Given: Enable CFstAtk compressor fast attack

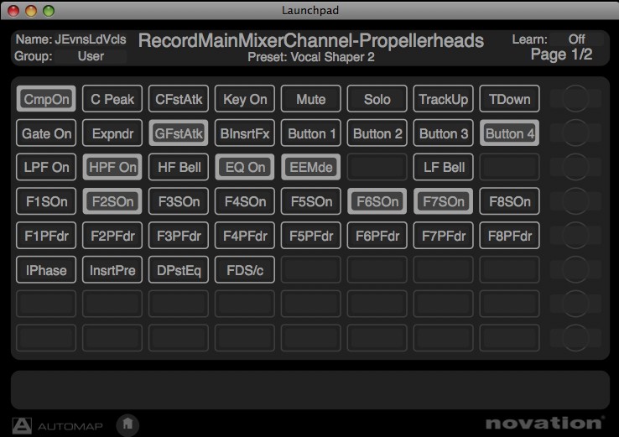Looking at the screenshot, I should click(179, 99).
